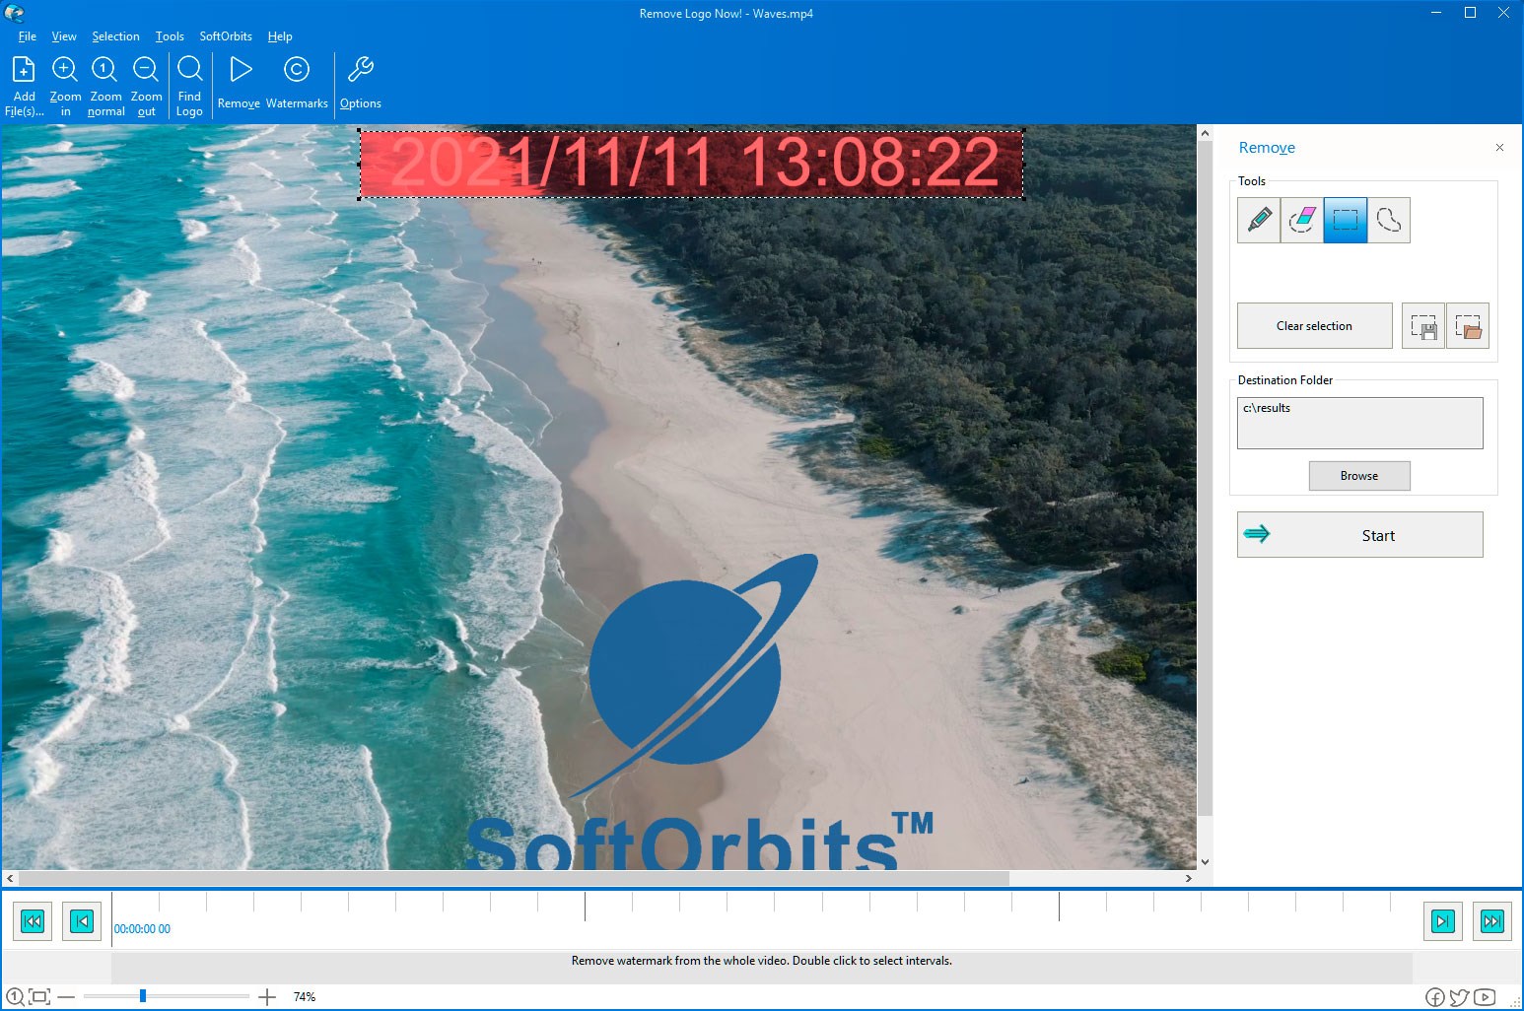The image size is (1524, 1011).
Task: Open the File menu
Action: (27, 36)
